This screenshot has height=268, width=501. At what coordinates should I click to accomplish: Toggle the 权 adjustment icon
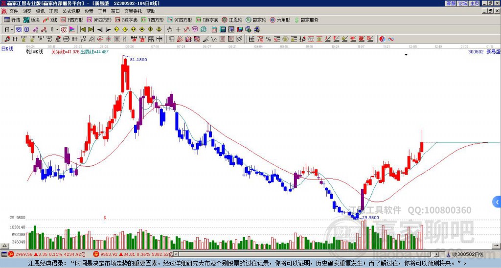[x=64, y=30]
